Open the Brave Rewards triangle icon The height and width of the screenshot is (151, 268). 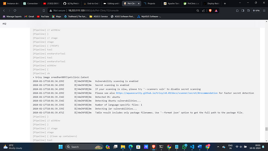coord(216,10)
